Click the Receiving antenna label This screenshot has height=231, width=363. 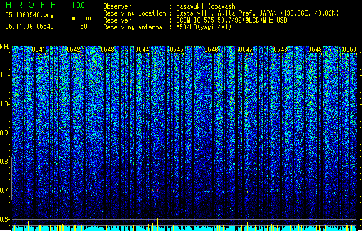click(133, 27)
